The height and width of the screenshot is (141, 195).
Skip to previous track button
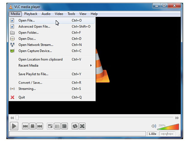click(x=25, y=126)
